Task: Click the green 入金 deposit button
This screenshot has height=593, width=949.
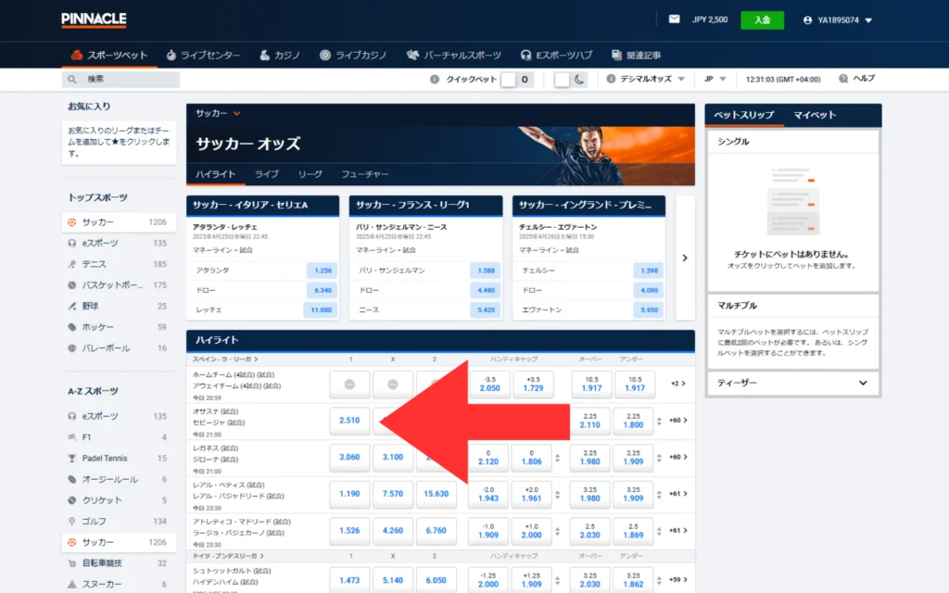Action: (x=762, y=20)
